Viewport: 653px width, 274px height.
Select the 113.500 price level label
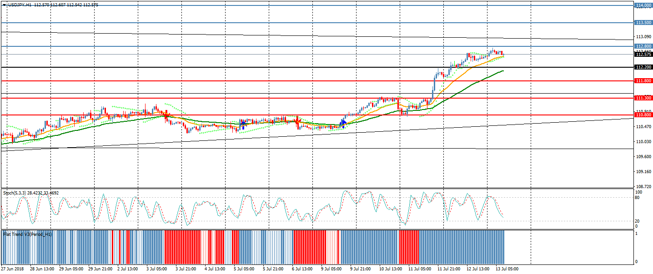(643, 22)
